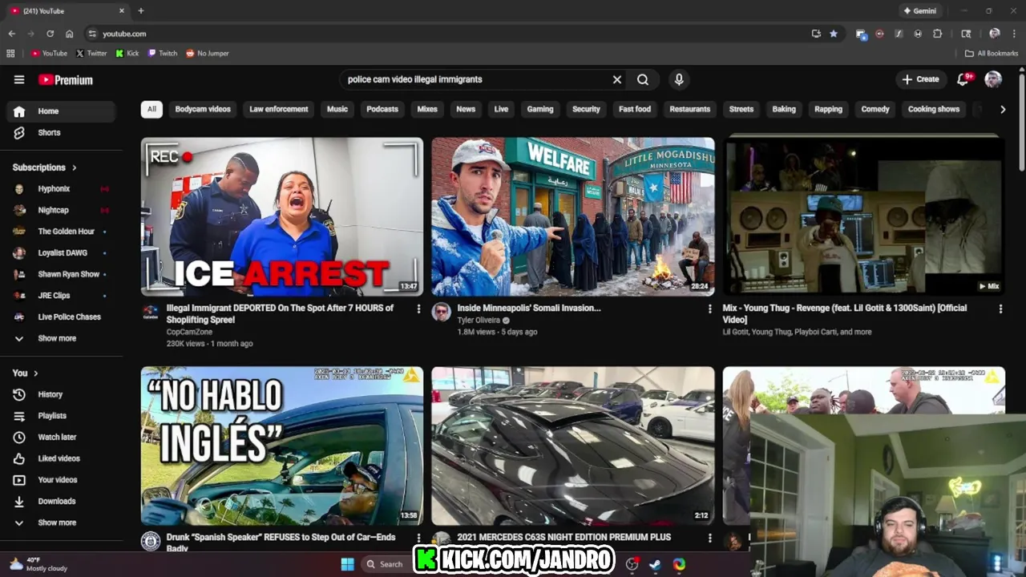Go to Home in the sidebar

(x=62, y=111)
